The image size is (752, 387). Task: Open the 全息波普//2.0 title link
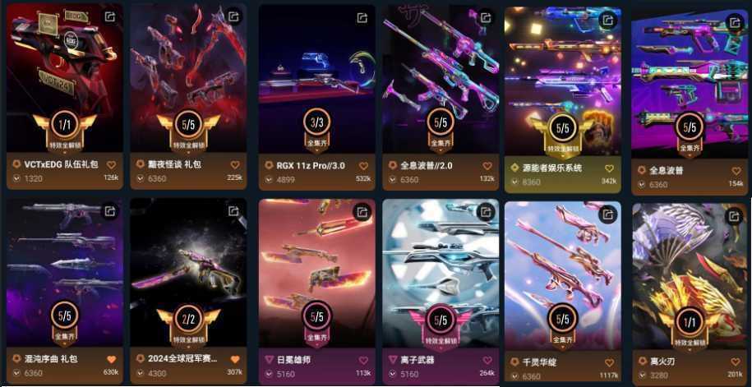pyautogui.click(x=427, y=166)
